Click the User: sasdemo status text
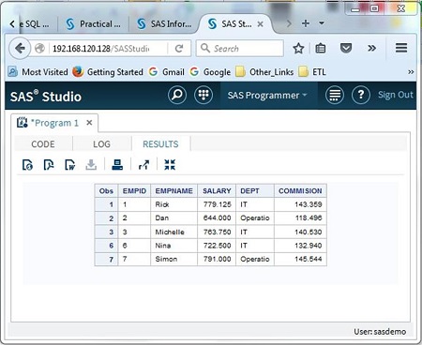The image size is (422, 345). pyautogui.click(x=380, y=332)
